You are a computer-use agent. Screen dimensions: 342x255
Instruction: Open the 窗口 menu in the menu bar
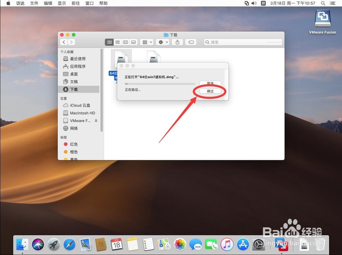coord(89,3)
